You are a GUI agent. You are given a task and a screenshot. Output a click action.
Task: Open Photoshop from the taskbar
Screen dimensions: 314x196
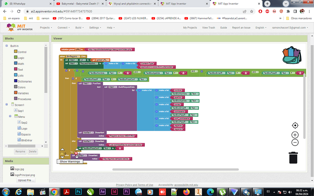pyautogui.click(x=78, y=191)
